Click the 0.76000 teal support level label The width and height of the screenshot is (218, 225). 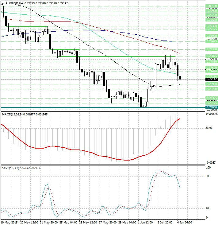212,107
